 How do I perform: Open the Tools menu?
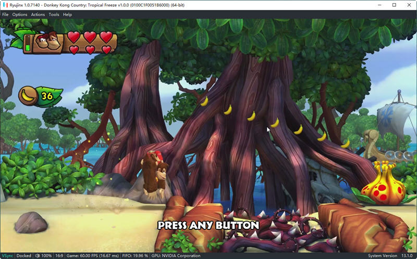[54, 15]
